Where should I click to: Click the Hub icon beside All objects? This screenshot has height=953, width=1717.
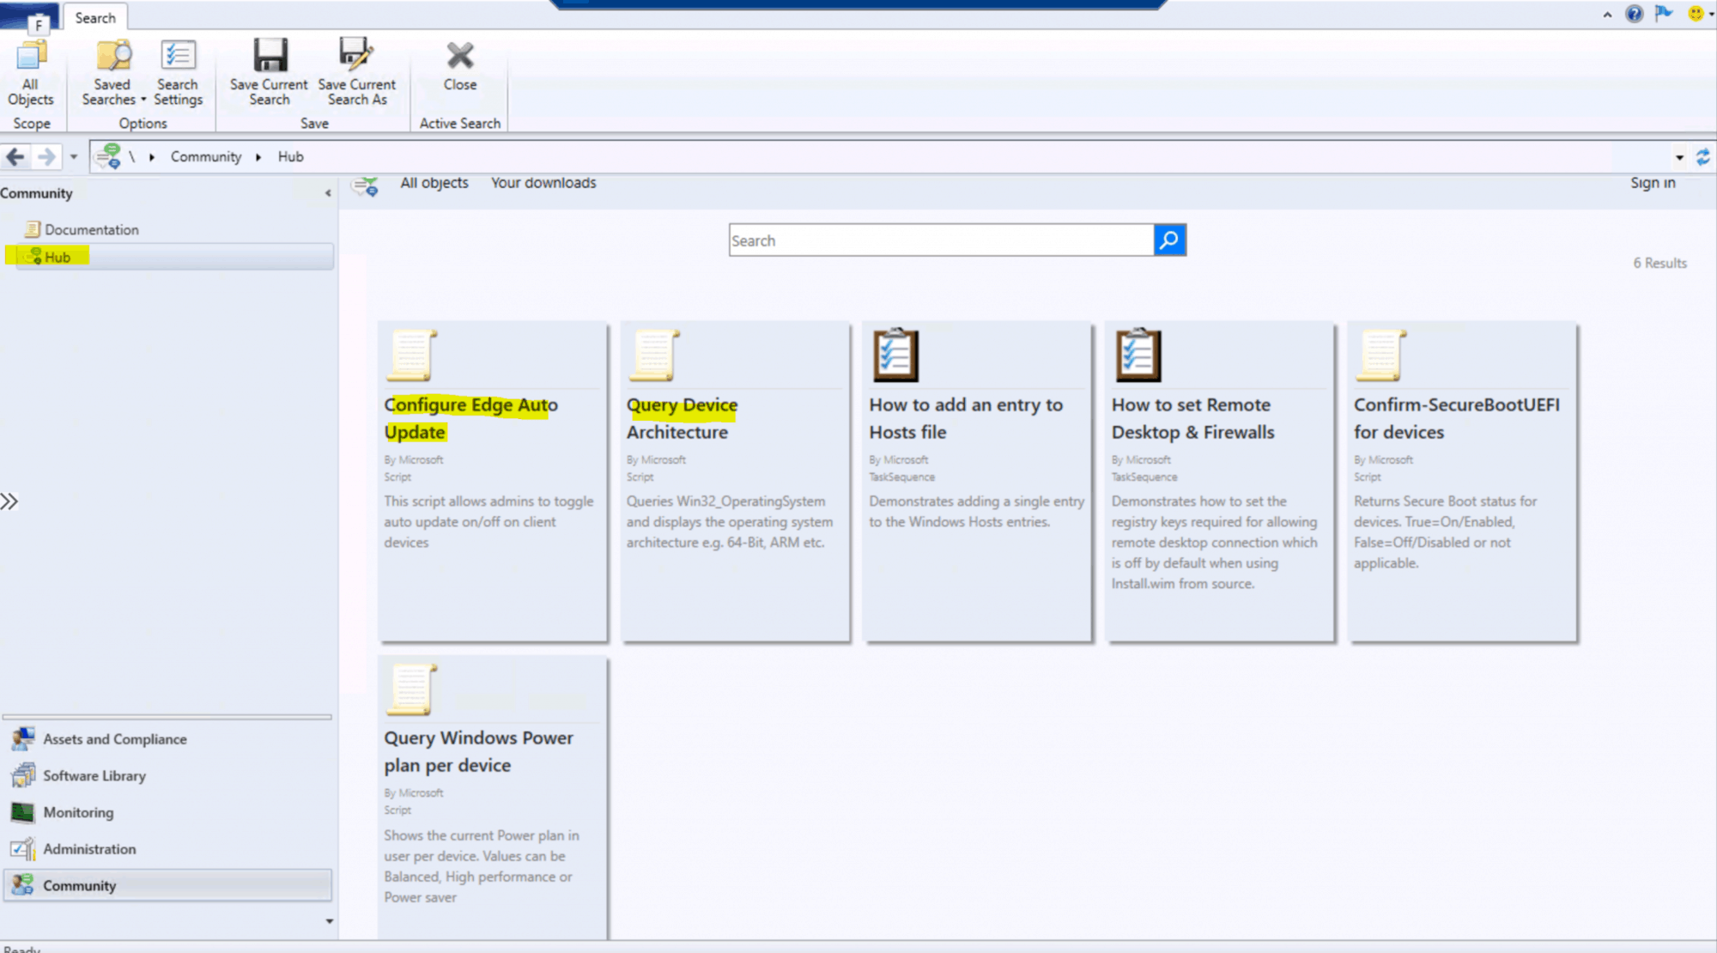365,185
